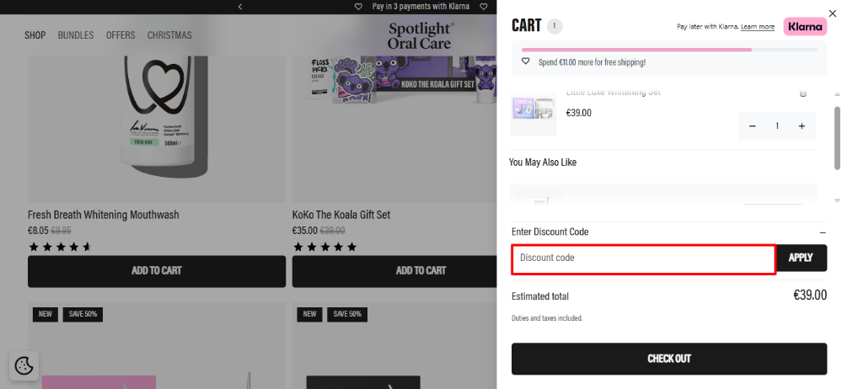This screenshot has height=389, width=842.
Task: Click the €8.05 mouthwash price
Action: coord(38,231)
